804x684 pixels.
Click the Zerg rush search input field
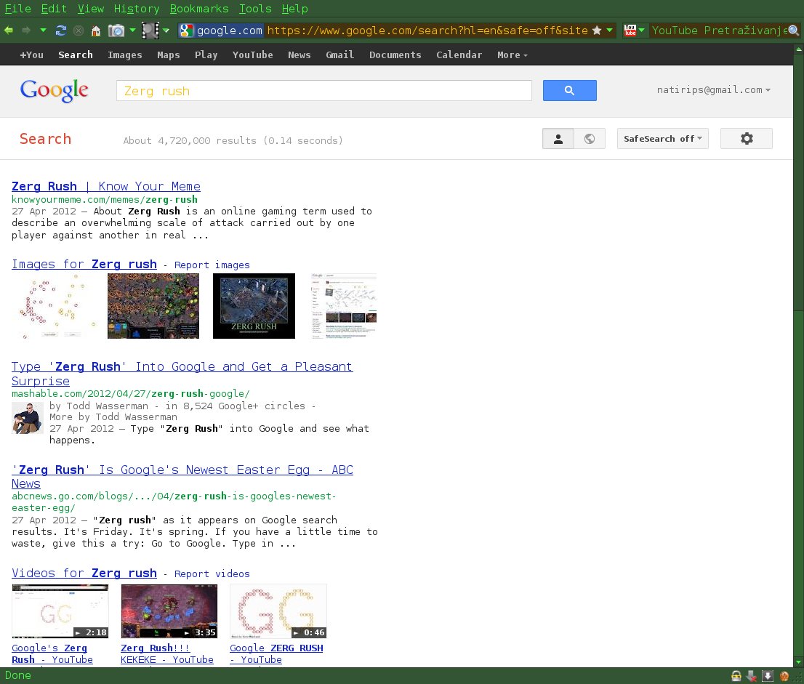(x=323, y=91)
